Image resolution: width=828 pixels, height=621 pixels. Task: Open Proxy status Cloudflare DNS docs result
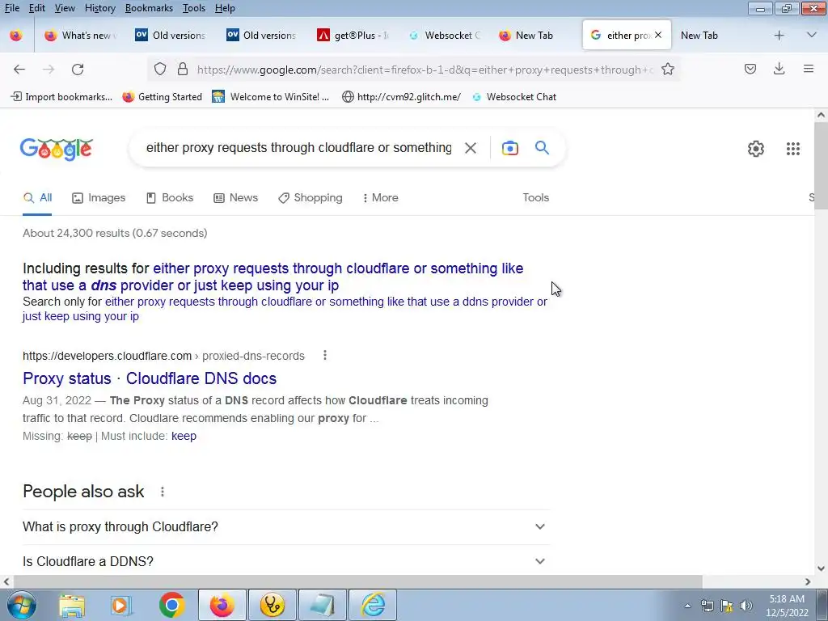click(150, 378)
